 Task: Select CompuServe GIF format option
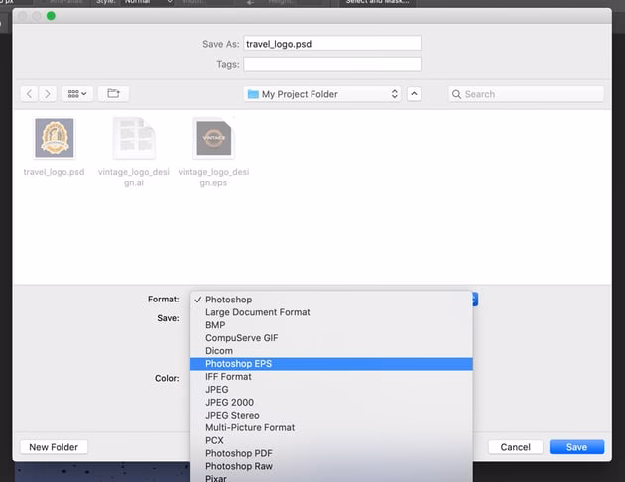(241, 338)
